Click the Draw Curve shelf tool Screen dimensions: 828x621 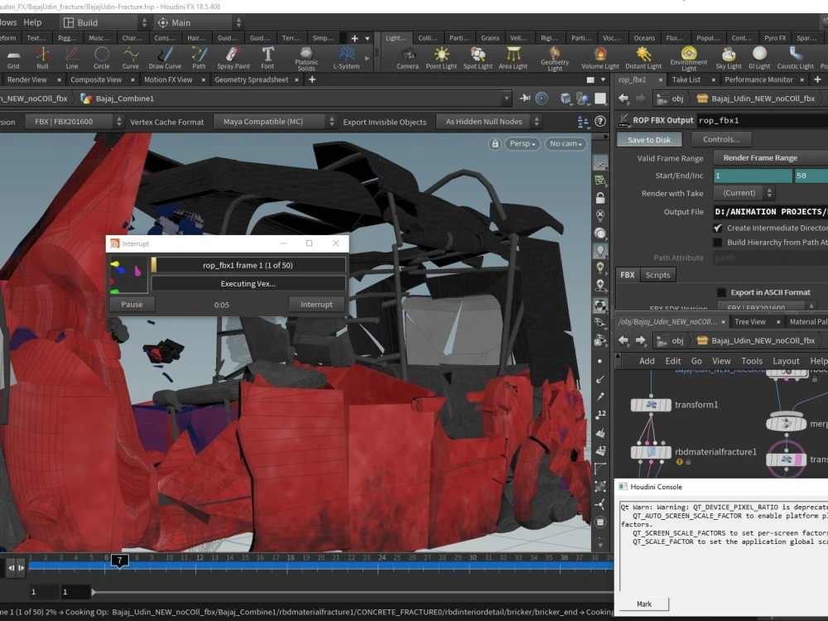[x=165, y=57]
